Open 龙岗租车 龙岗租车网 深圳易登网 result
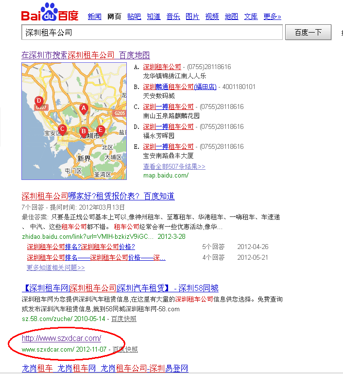Image resolution: width=343 pixels, height=374 pixels. point(105,368)
